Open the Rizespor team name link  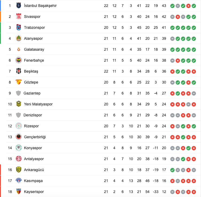pos(31,126)
